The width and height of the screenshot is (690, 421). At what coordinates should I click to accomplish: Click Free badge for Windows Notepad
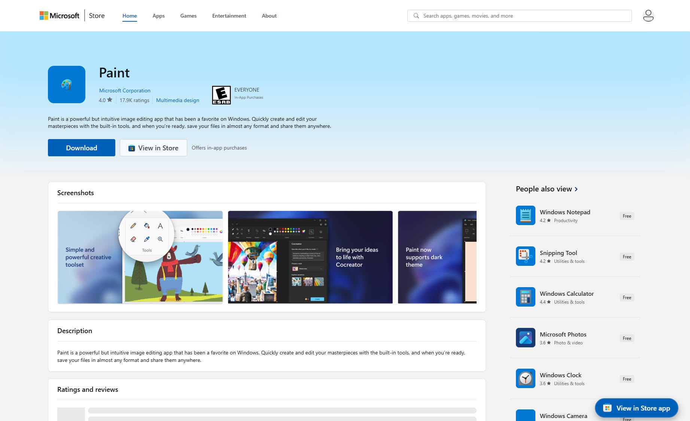click(627, 216)
